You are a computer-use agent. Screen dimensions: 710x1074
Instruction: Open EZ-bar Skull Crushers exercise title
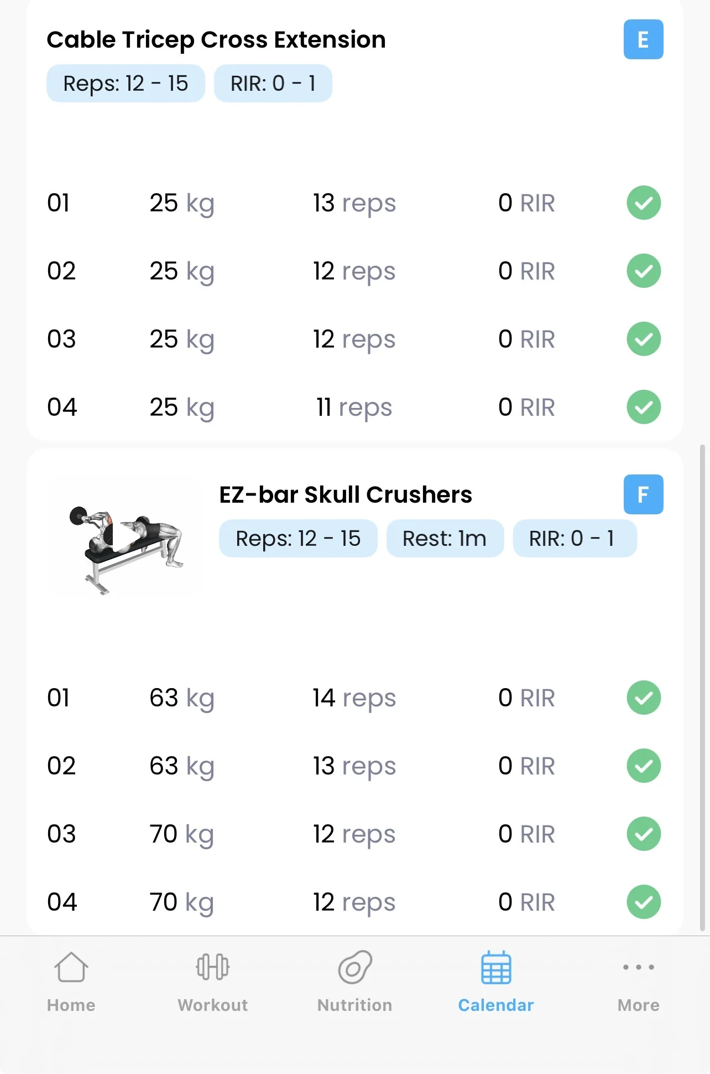tap(346, 495)
